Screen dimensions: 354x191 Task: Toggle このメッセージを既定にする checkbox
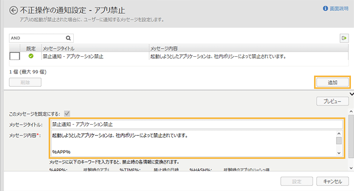[x=67, y=113]
